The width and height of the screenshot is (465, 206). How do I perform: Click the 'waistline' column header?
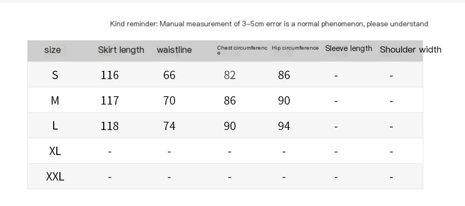coord(174,50)
